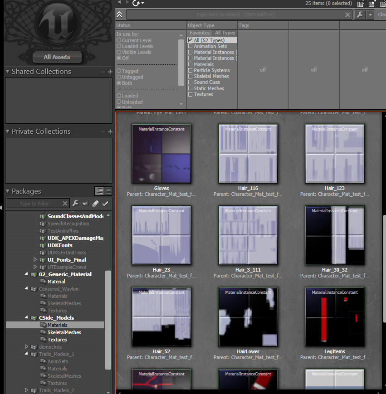Collapse the 02_Generic_Material package

pyautogui.click(x=26, y=274)
